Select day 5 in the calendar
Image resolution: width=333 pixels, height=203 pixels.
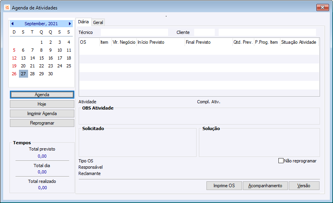[14, 50]
